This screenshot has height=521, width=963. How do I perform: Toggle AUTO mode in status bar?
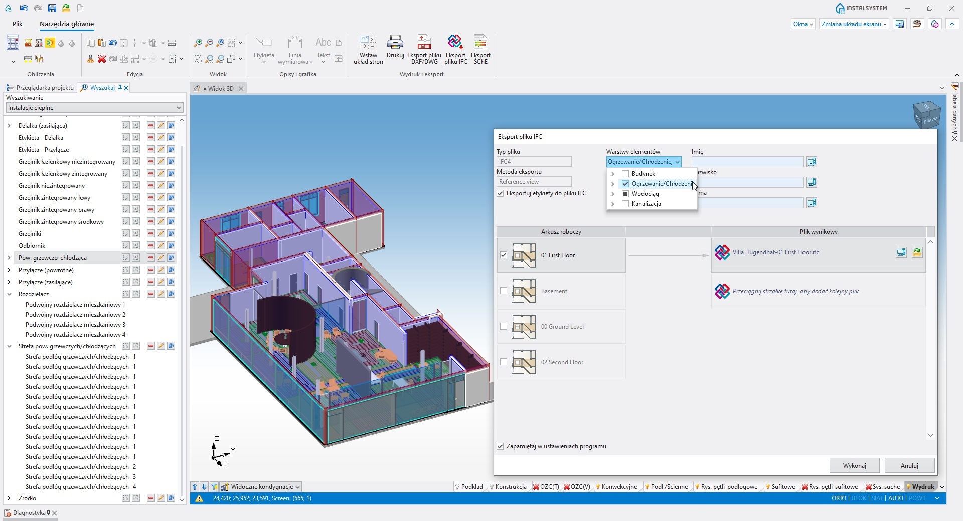click(x=896, y=498)
